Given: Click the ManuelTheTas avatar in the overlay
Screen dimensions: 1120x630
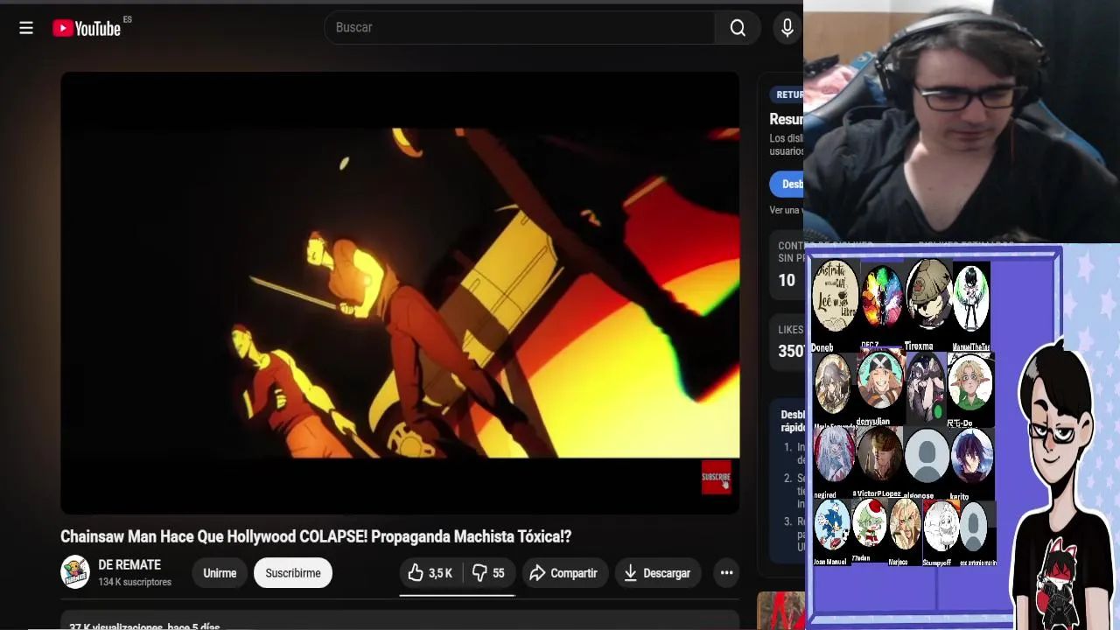Looking at the screenshot, I should point(970,298).
